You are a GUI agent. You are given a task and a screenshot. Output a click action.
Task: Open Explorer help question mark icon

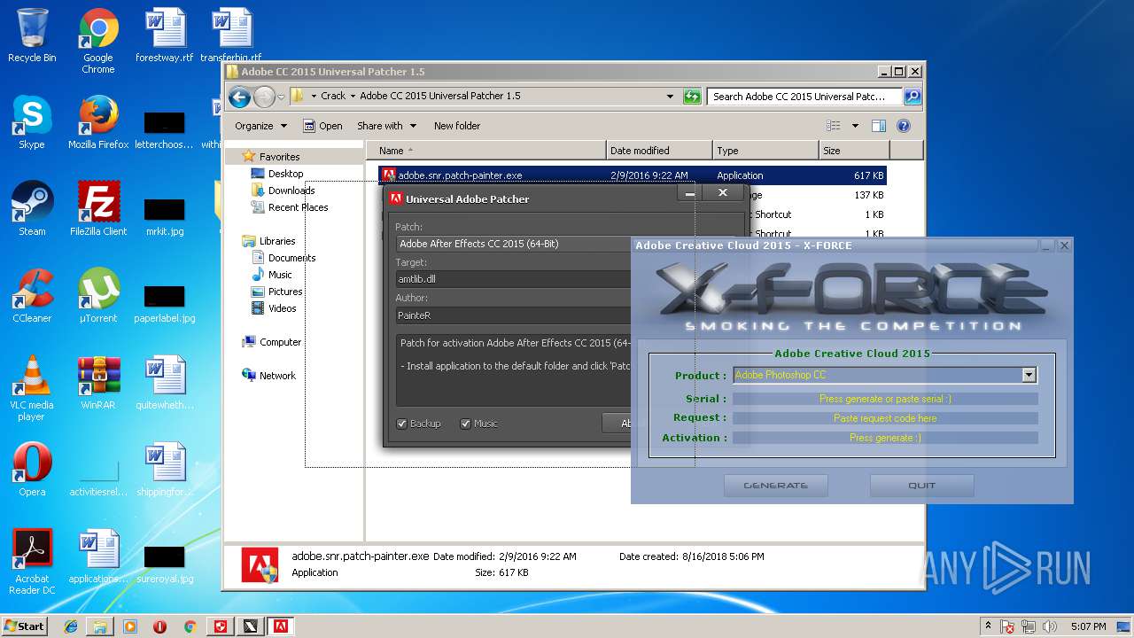[904, 126]
